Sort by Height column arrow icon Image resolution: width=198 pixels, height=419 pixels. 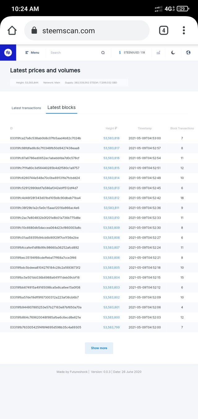pyautogui.click(x=116, y=128)
